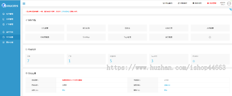
Task: Click the refresh icon for clearing cache
Action: tap(179, 3)
